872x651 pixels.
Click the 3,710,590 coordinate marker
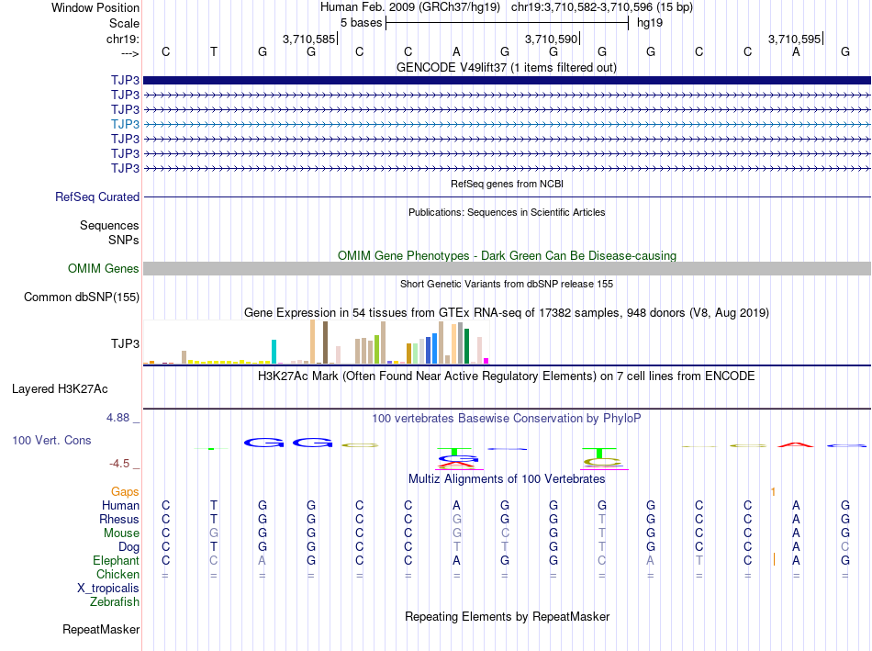point(551,39)
